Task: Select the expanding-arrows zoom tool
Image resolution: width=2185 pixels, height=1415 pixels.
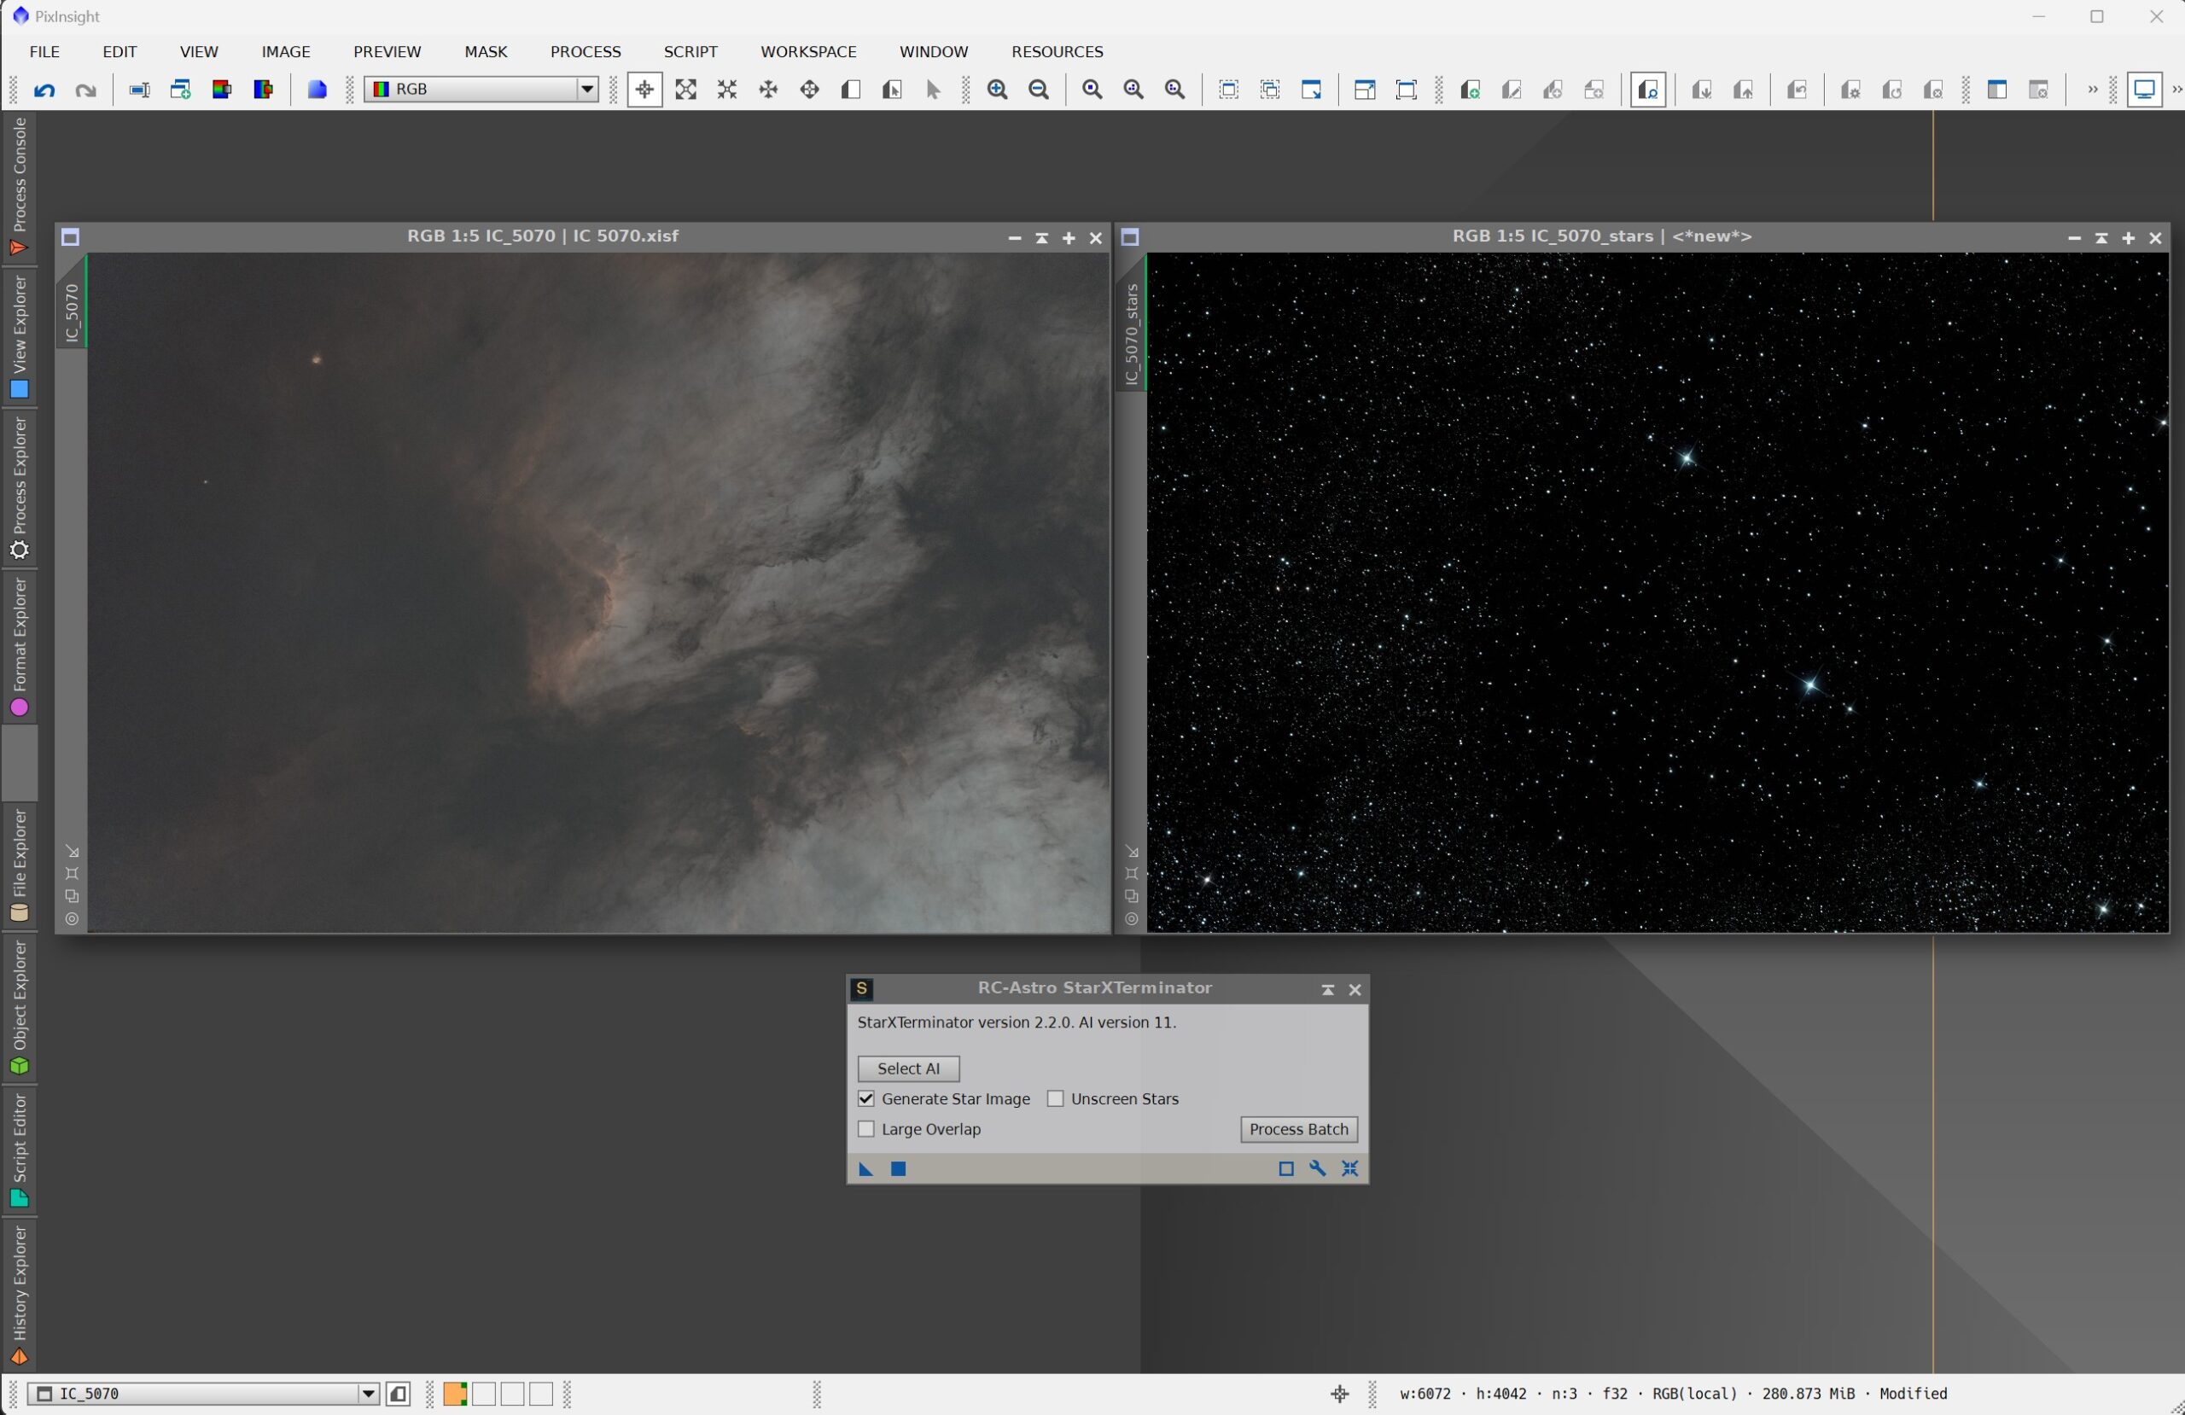Action: [685, 90]
